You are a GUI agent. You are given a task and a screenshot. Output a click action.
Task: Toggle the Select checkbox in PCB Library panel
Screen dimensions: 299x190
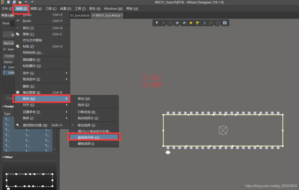(4, 49)
